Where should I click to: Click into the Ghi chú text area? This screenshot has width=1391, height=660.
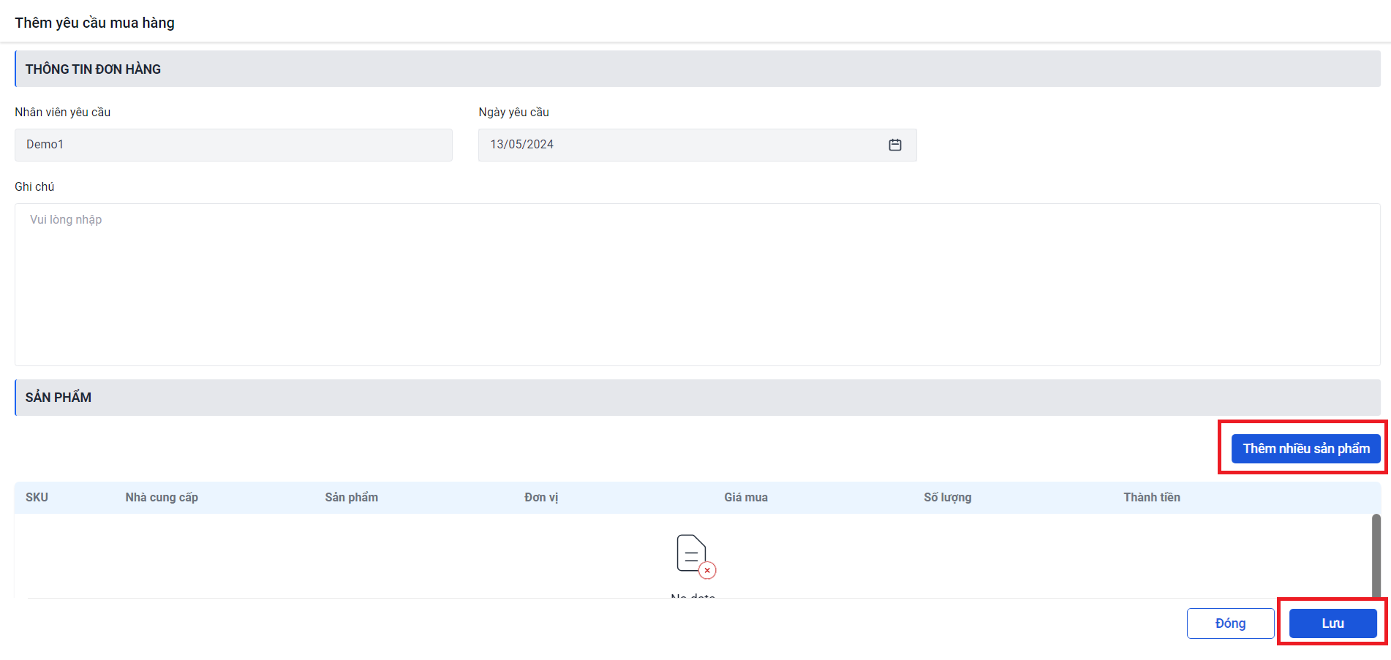(697, 284)
